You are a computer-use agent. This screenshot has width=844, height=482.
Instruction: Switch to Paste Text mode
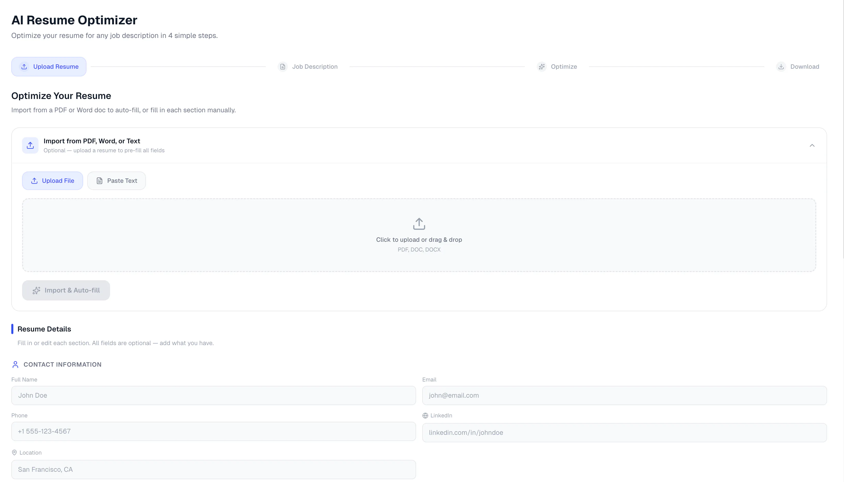click(x=117, y=181)
